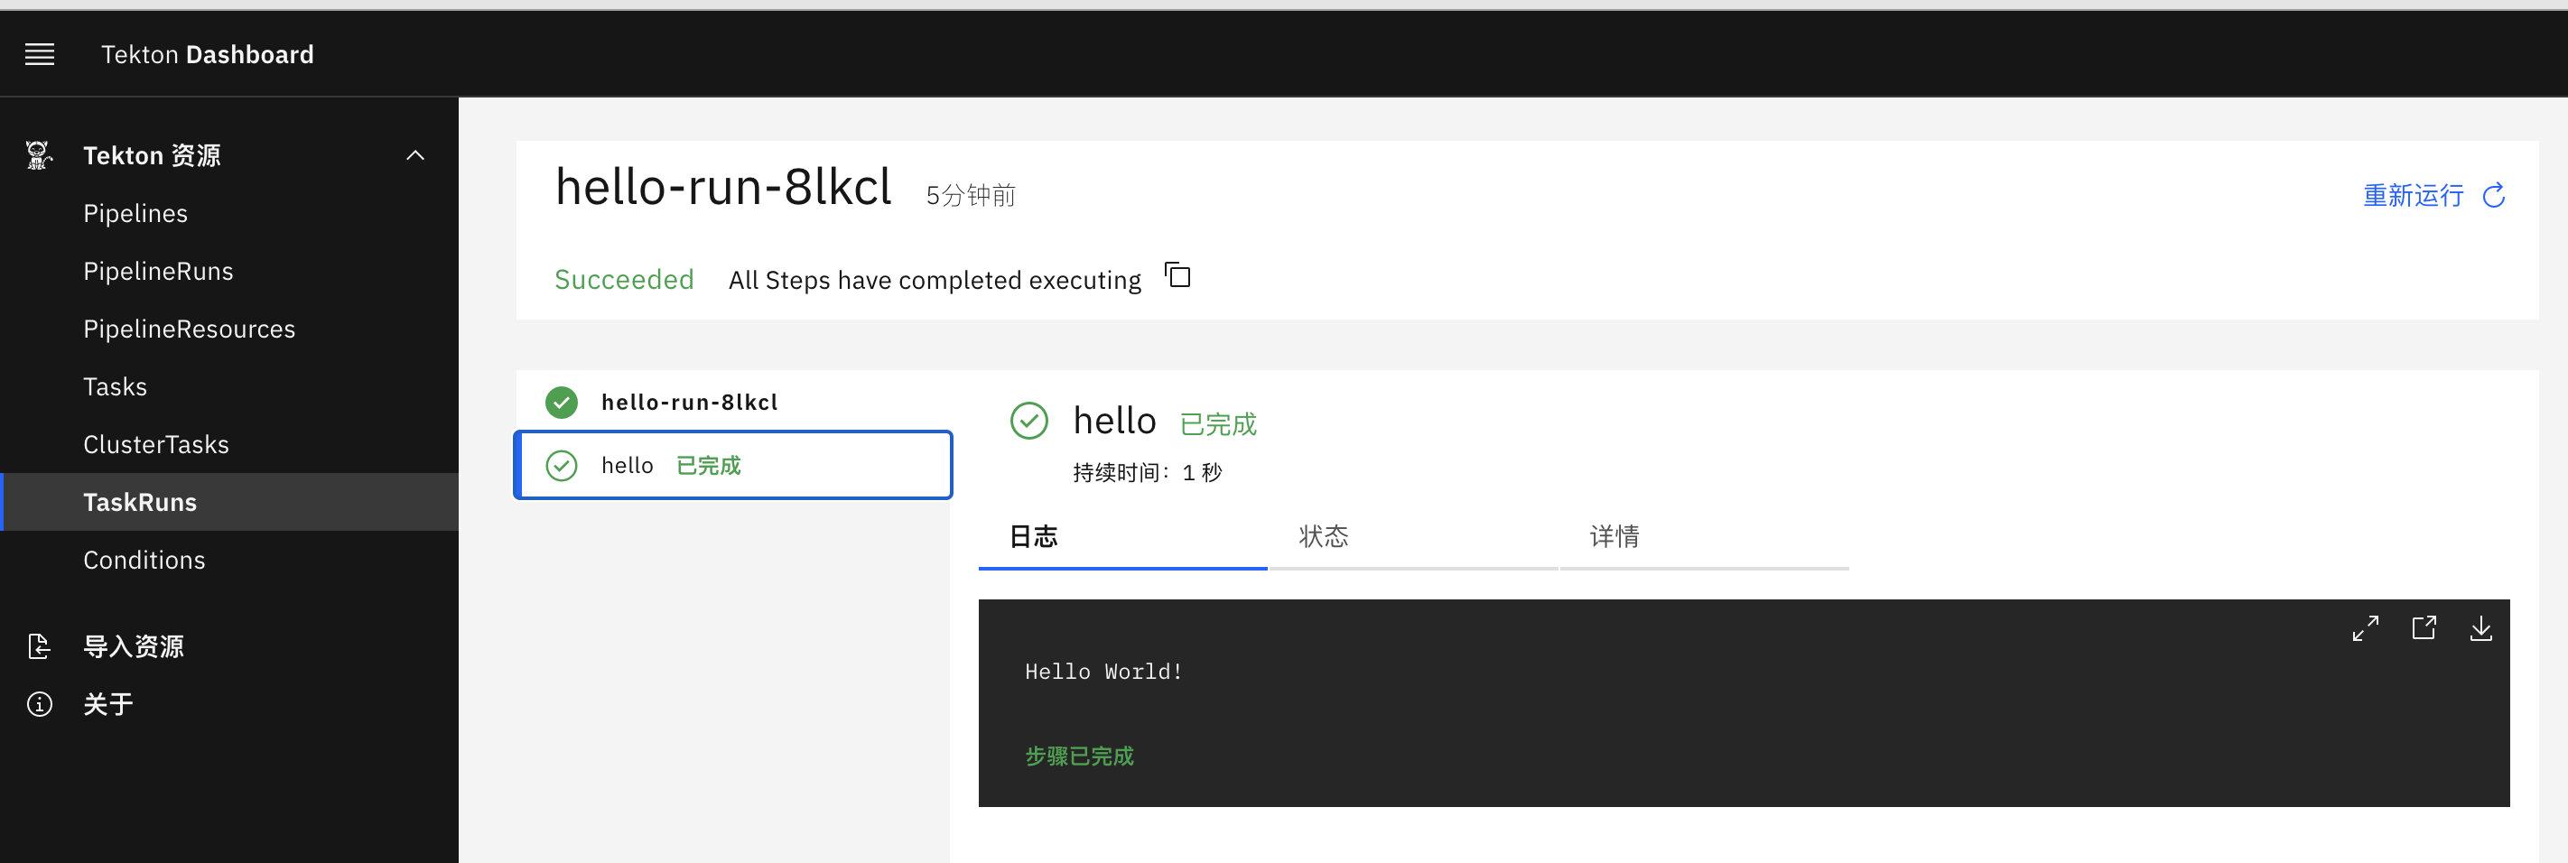This screenshot has width=2568, height=863.
Task: Click the green 已完成 label beside hello heading
Action: click(1218, 424)
